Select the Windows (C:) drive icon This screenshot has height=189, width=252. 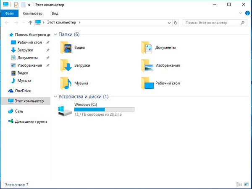(x=66, y=111)
